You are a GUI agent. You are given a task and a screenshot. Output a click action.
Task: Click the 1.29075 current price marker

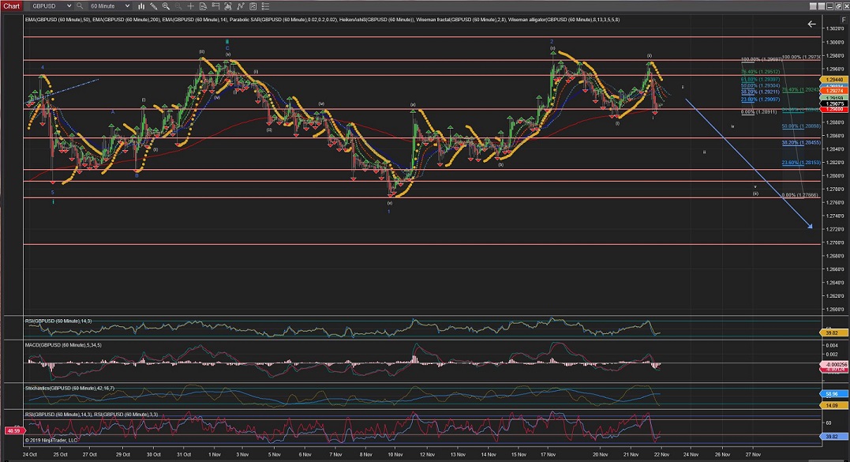(x=833, y=104)
